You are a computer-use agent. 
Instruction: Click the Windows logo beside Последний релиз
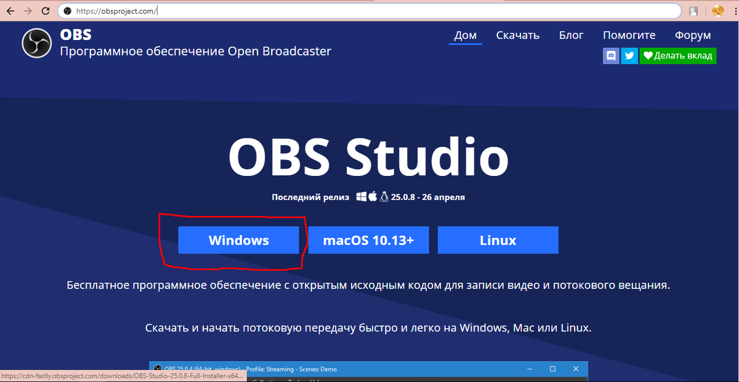click(361, 197)
